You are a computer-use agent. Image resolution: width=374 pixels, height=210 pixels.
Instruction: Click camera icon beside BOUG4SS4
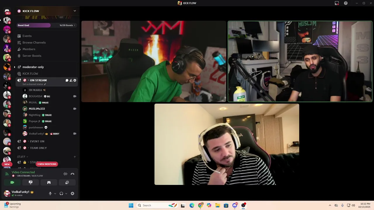75,96
